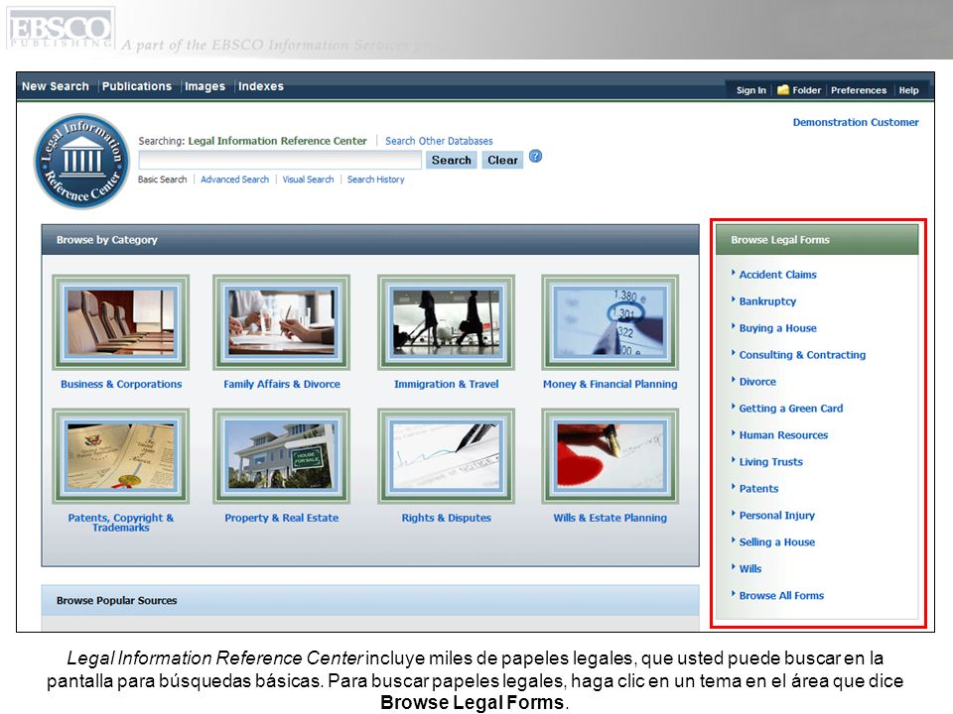Click the Clear button
The width and height of the screenshot is (953, 714).
502,161
